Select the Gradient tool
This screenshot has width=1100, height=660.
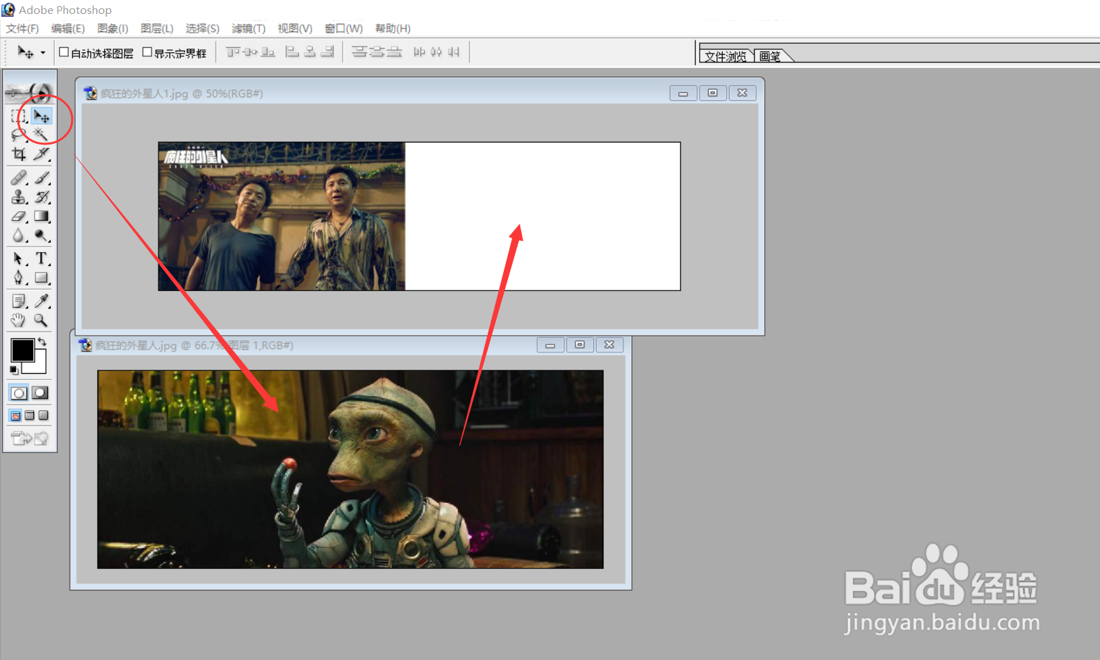[41, 217]
